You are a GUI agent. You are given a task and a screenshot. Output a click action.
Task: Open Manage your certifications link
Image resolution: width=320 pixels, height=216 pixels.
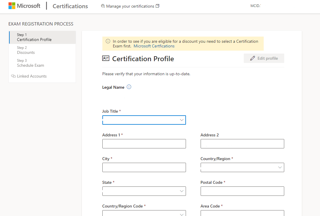(130, 6)
